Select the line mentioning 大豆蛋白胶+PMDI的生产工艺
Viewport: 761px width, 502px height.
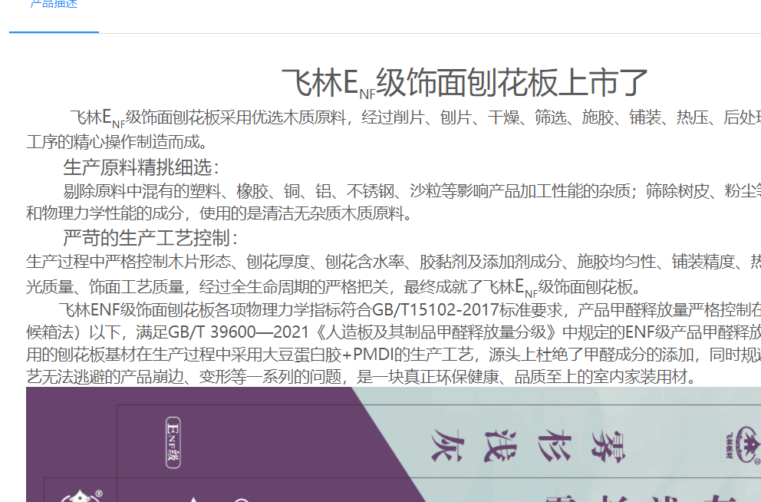pos(394,355)
